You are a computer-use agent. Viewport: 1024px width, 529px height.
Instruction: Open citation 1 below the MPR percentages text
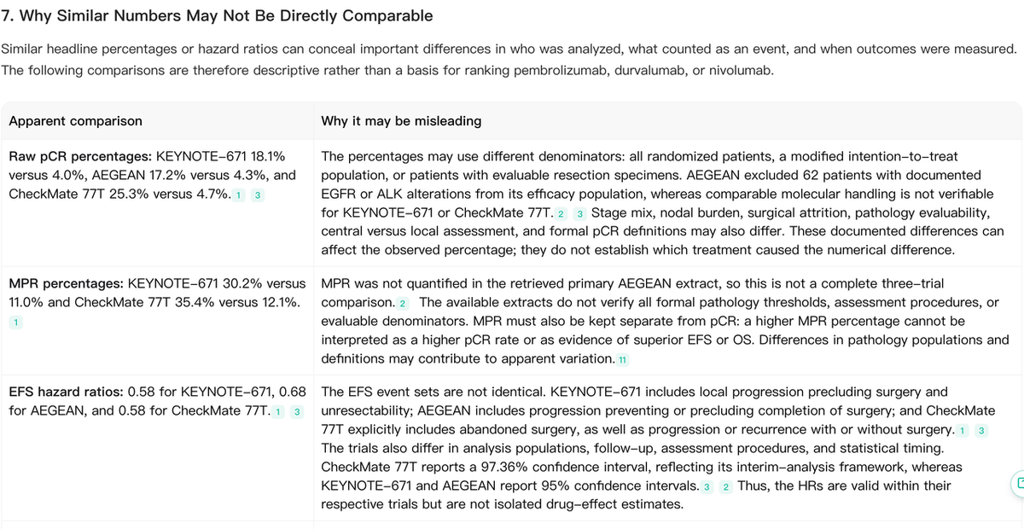tap(15, 322)
